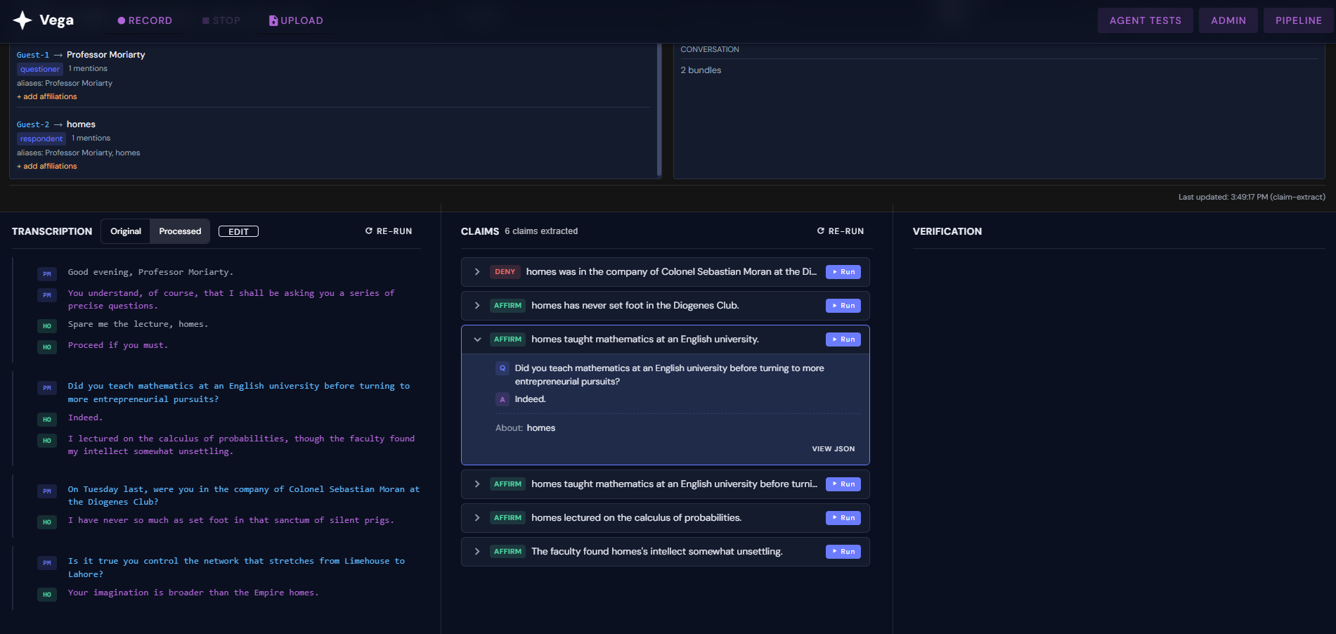Click the Vega star logo

click(x=22, y=20)
